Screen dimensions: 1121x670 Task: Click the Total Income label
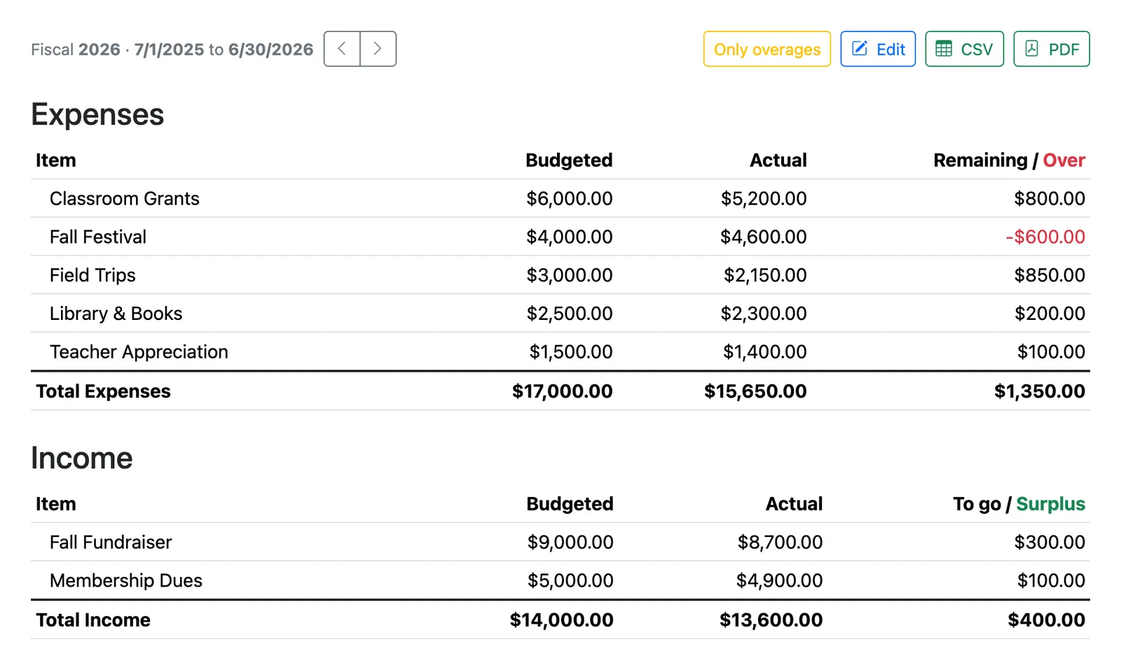tap(93, 620)
